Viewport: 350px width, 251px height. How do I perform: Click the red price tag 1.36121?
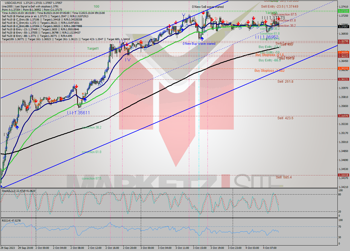pyautogui.click(x=343, y=79)
